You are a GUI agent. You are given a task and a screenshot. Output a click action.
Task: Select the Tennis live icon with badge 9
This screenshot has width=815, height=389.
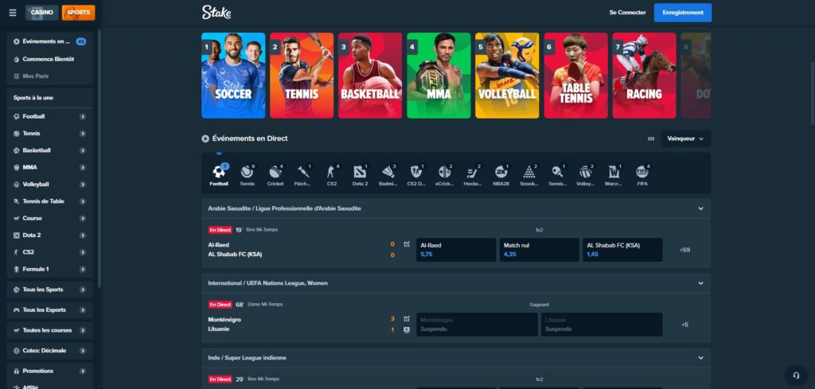[x=248, y=175]
